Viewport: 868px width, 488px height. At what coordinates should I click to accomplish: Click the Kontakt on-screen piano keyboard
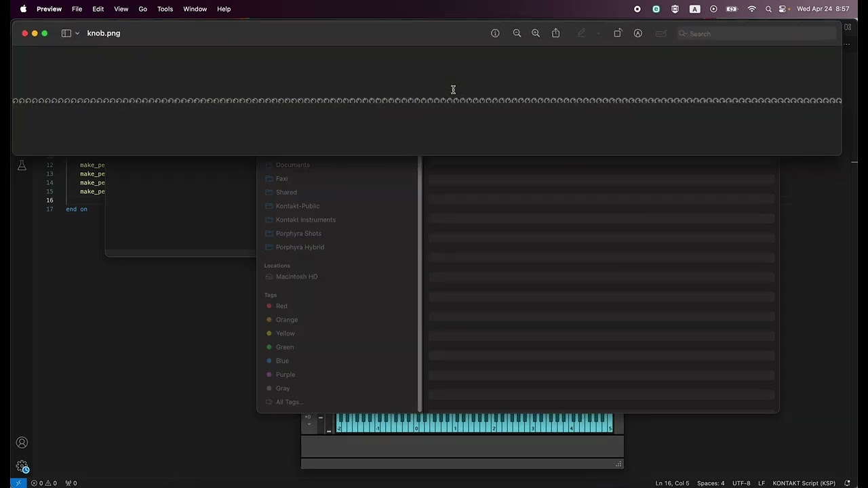475,423
